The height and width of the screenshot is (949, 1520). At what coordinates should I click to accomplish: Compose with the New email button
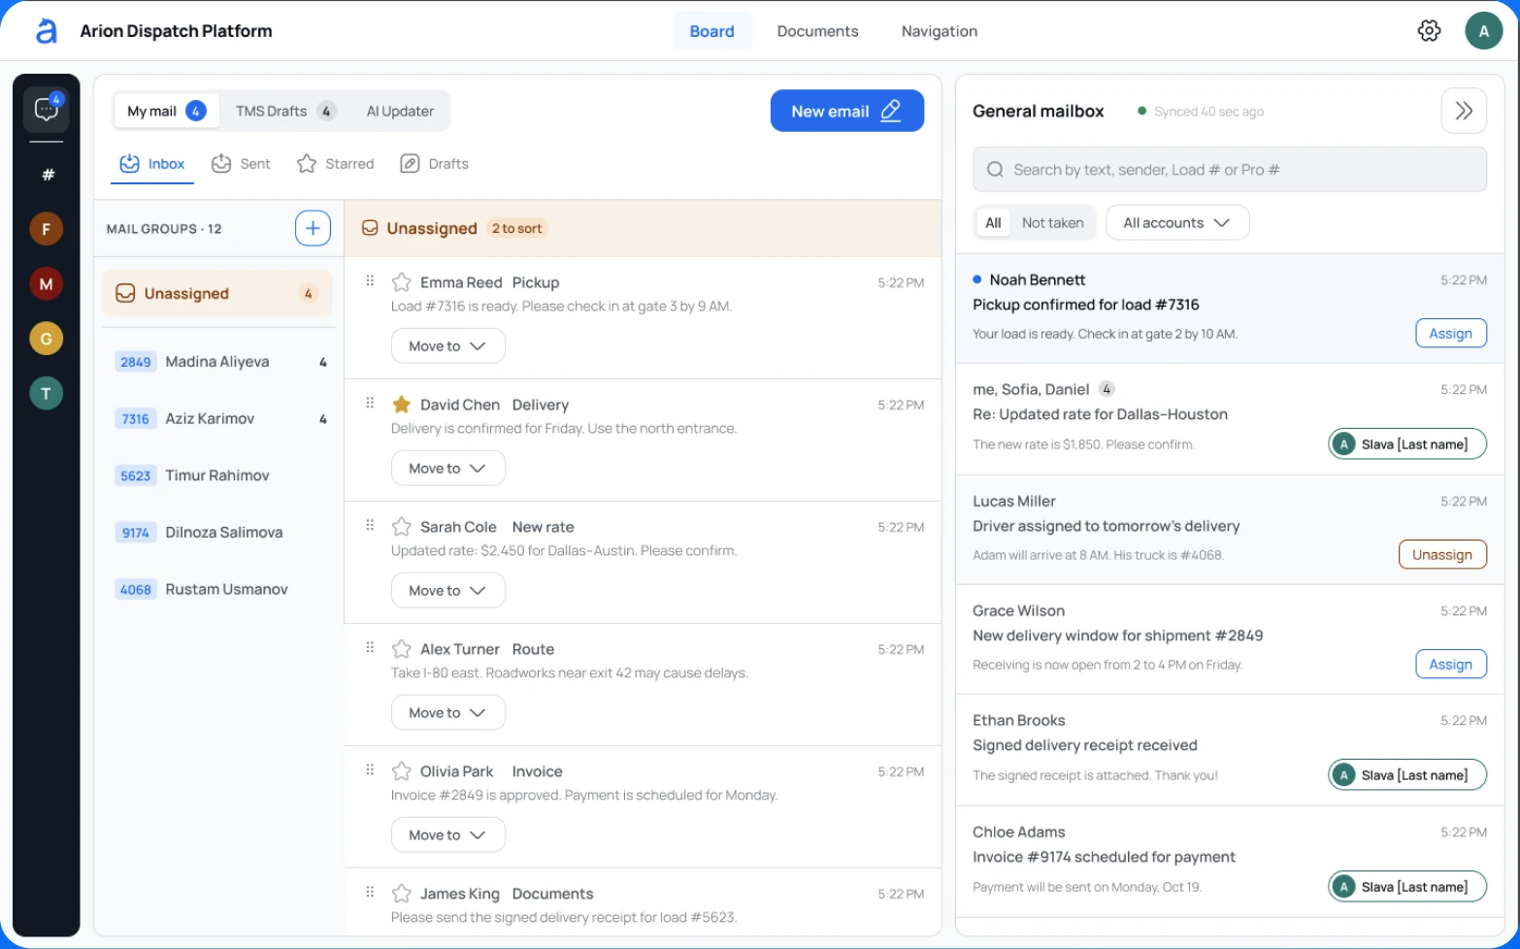846,112
